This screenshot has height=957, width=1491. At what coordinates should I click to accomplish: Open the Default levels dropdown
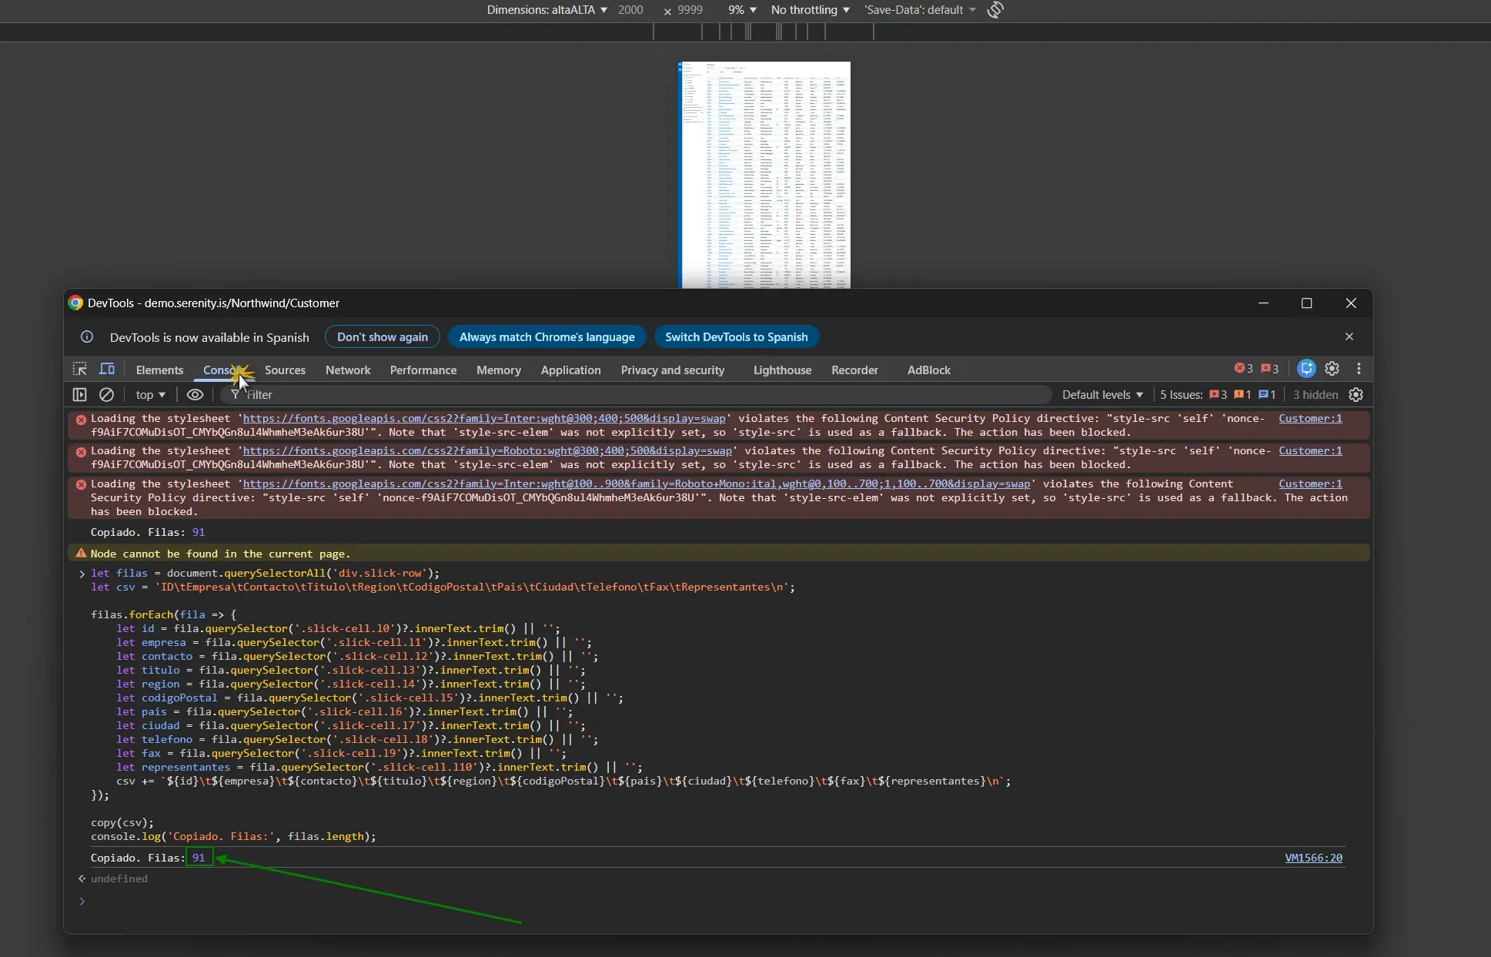tap(1102, 395)
